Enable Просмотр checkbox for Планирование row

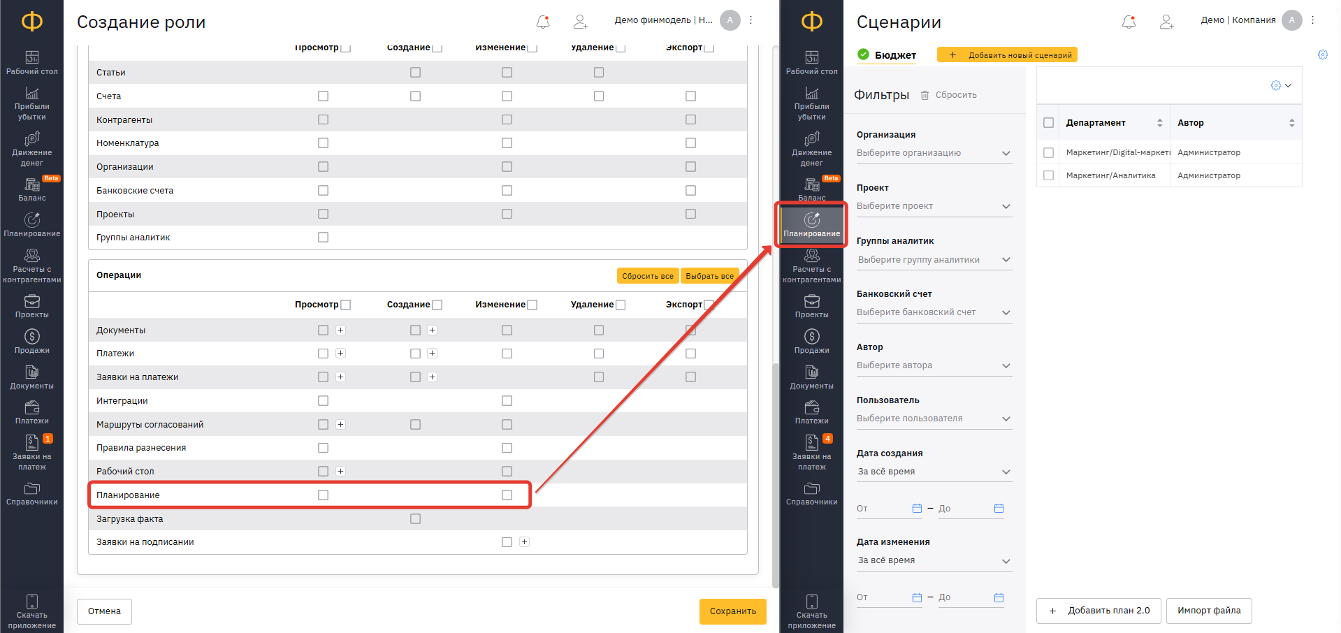(x=323, y=495)
